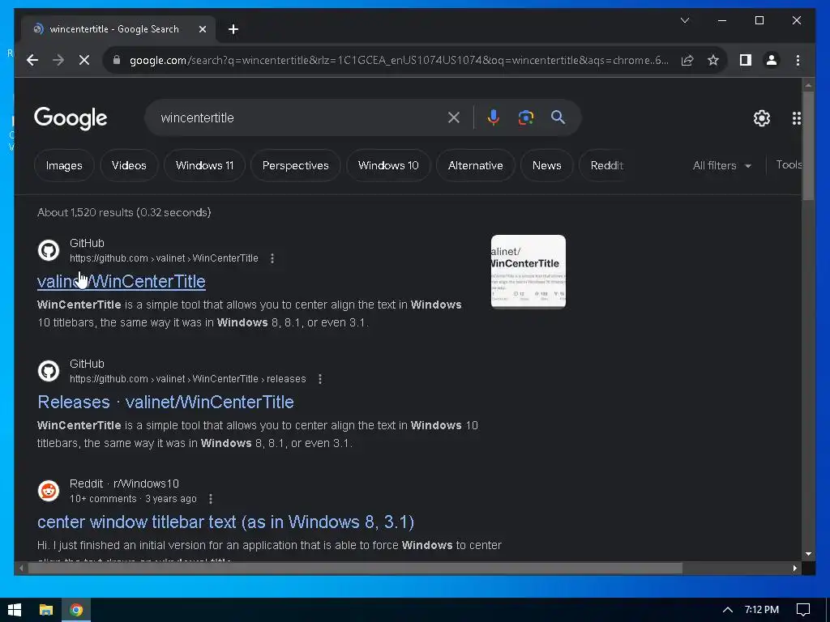
Task: View site information lock icon
Action: pos(117,60)
